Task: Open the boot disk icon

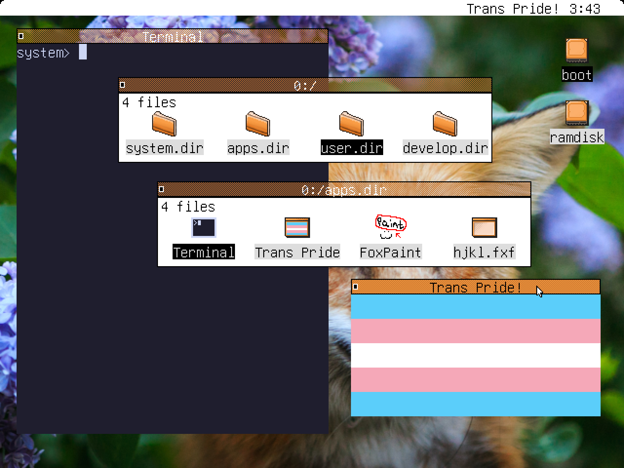Action: (x=577, y=51)
